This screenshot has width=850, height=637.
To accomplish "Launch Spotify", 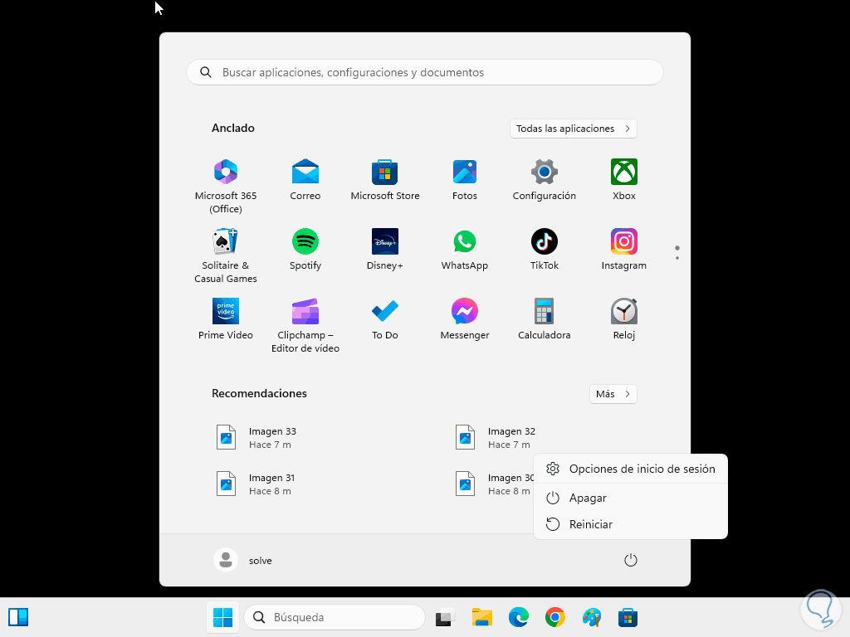I will pos(305,249).
